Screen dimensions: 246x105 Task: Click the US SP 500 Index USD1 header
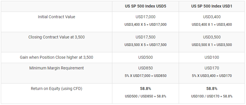point(212,6)
